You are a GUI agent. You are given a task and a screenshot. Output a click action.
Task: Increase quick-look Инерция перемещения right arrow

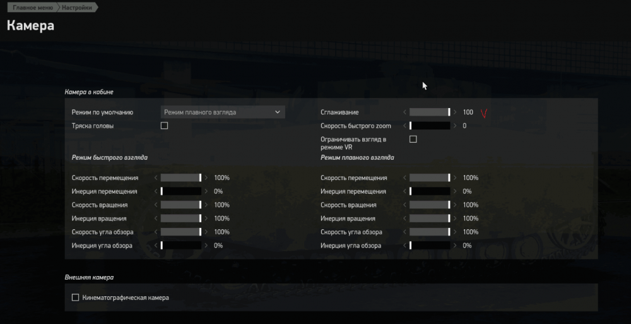coord(206,191)
